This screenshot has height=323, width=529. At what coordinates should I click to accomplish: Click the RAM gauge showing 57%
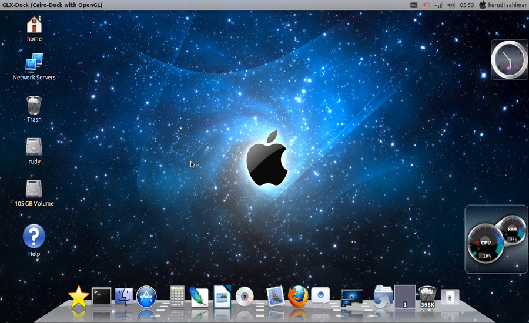point(512,230)
